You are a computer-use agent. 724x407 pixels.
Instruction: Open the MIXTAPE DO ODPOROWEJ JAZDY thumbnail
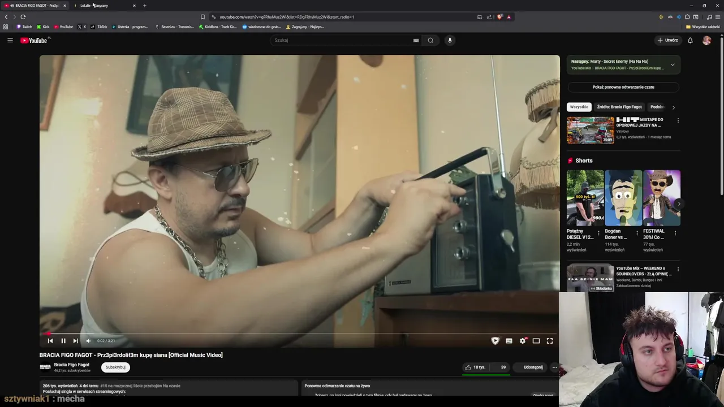point(591,130)
